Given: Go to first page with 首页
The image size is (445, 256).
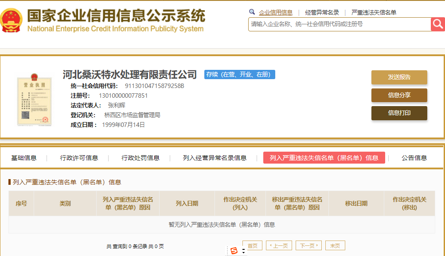Looking at the screenshot, I should click(252, 245).
